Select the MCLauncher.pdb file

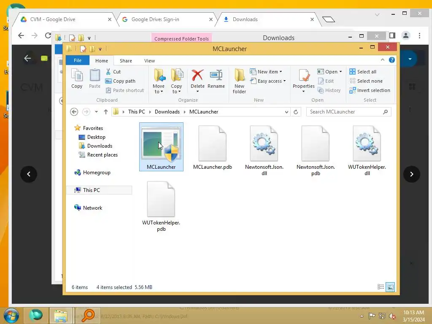213,147
